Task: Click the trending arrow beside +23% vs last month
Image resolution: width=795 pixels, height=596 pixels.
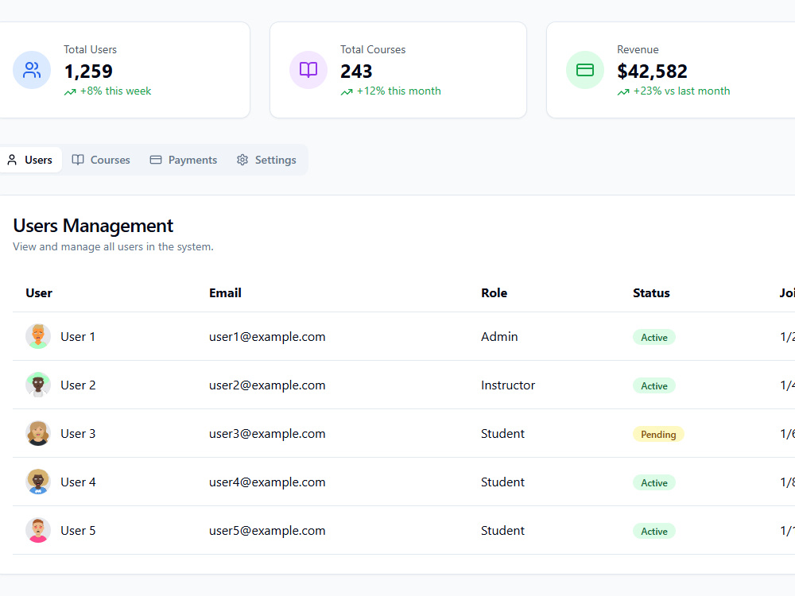Action: [623, 91]
